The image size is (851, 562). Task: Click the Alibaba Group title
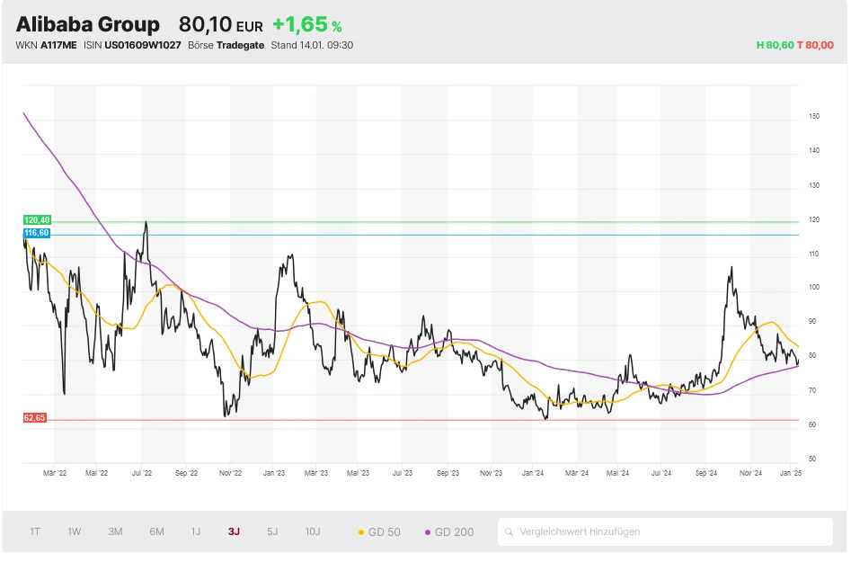tap(88, 25)
